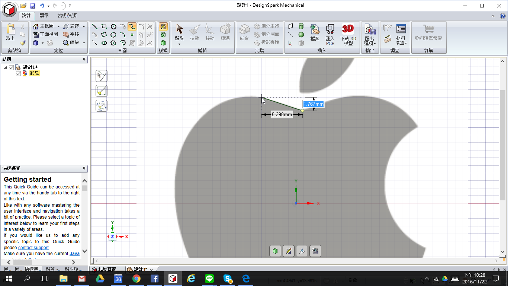508x286 pixels.
Task: Toggle the 設計1* visibility checkbox
Action: (11, 67)
